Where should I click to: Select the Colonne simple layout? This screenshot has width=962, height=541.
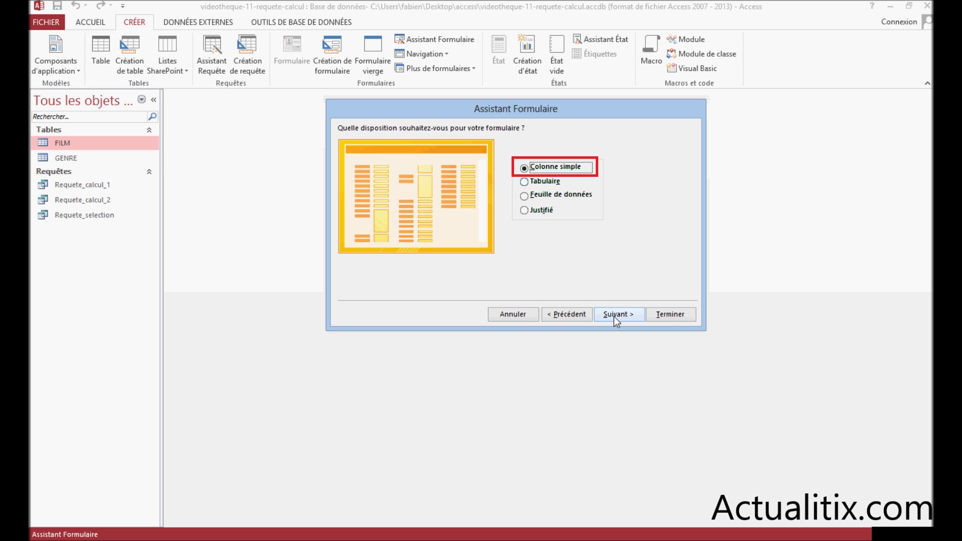point(555,167)
